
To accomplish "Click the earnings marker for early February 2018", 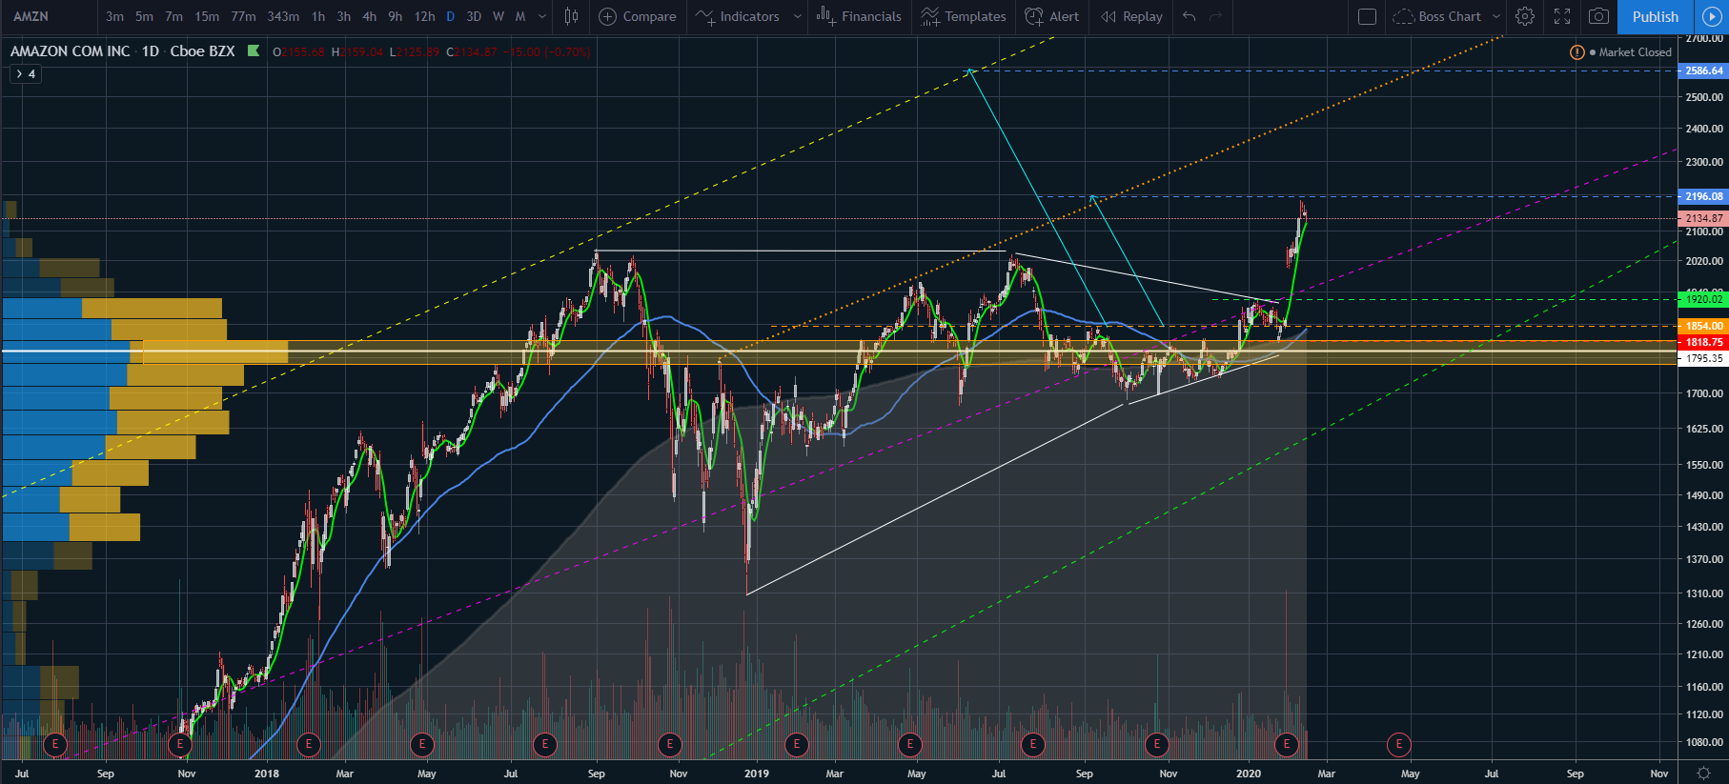I will [308, 744].
